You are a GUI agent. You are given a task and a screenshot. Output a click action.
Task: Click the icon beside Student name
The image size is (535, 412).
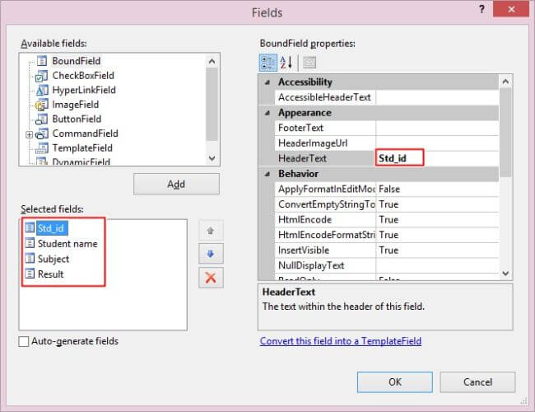pos(30,243)
